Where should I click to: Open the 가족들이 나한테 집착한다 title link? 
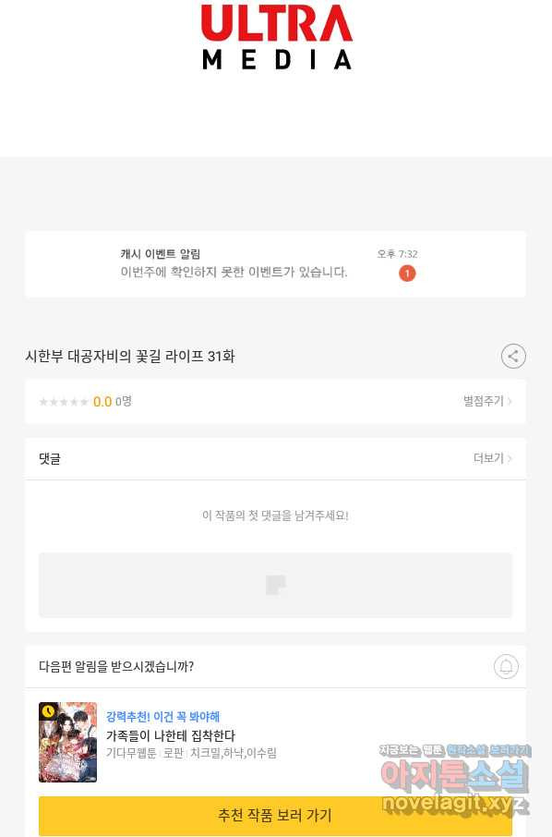pyautogui.click(x=171, y=735)
